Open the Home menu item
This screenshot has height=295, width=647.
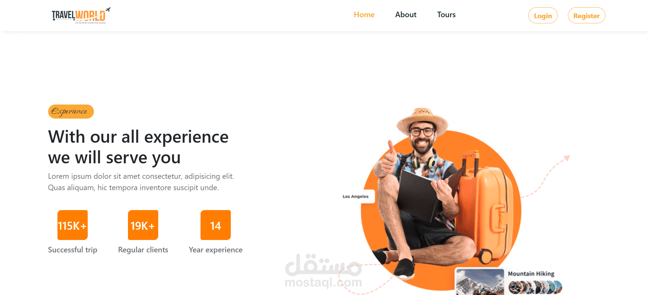[x=364, y=15]
